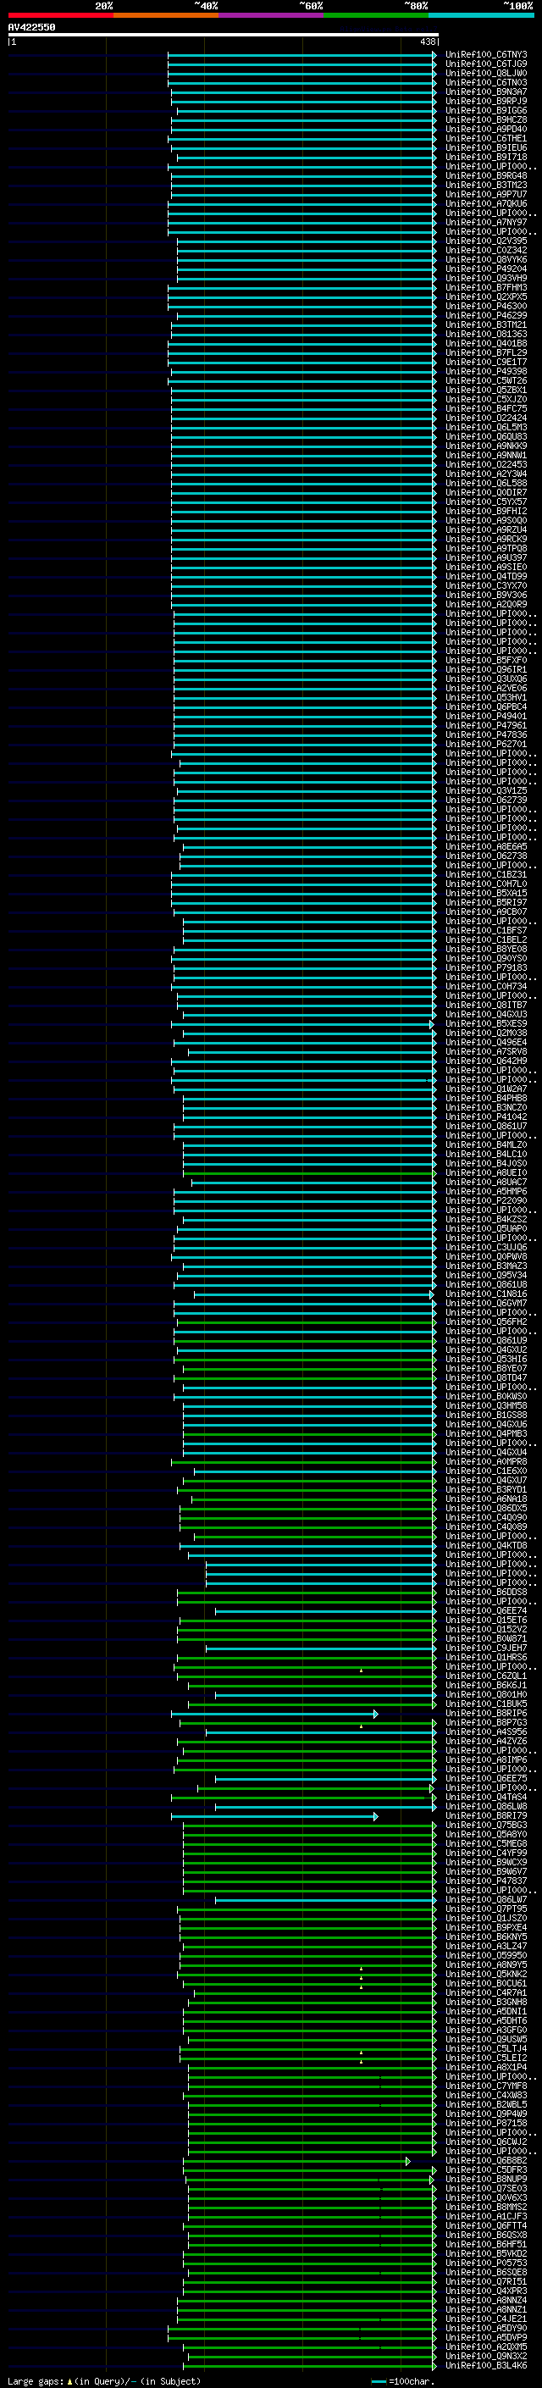
Task: Select hit label UniRef100_Q56FH2
Action: pyautogui.click(x=485, y=1322)
